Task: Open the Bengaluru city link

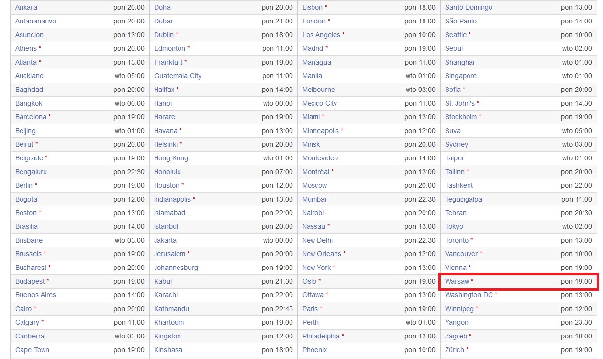Action: point(31,172)
